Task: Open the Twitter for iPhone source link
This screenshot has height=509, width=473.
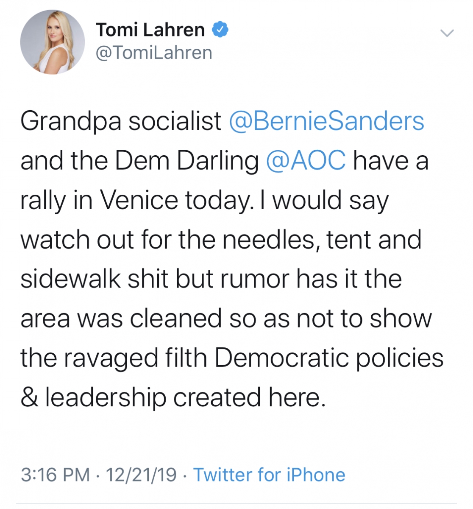Action: [269, 475]
